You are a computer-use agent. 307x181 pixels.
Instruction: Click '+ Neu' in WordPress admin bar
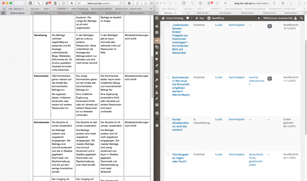[x=200, y=18]
